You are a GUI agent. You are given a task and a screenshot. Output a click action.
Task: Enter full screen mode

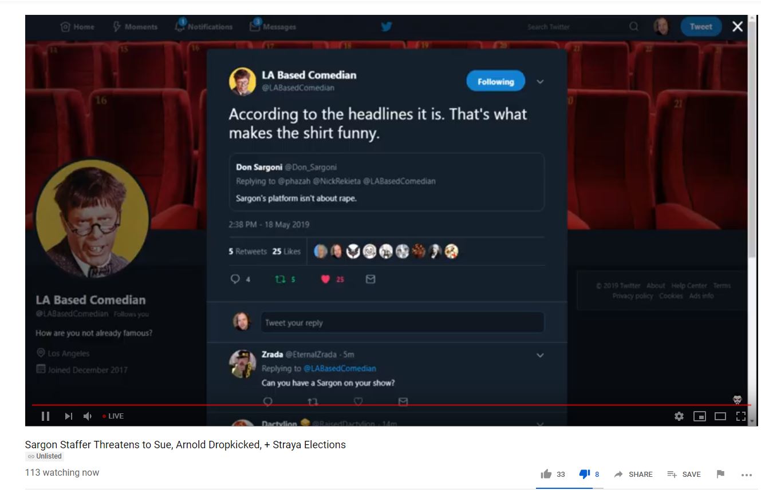(x=741, y=416)
